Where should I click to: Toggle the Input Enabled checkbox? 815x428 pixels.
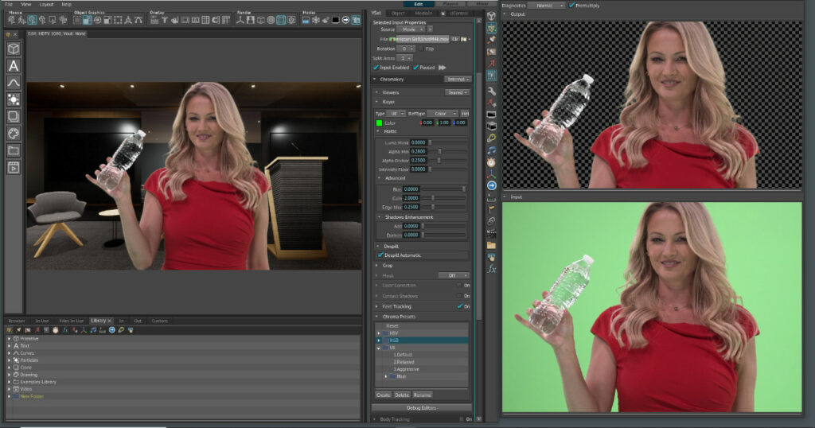376,68
